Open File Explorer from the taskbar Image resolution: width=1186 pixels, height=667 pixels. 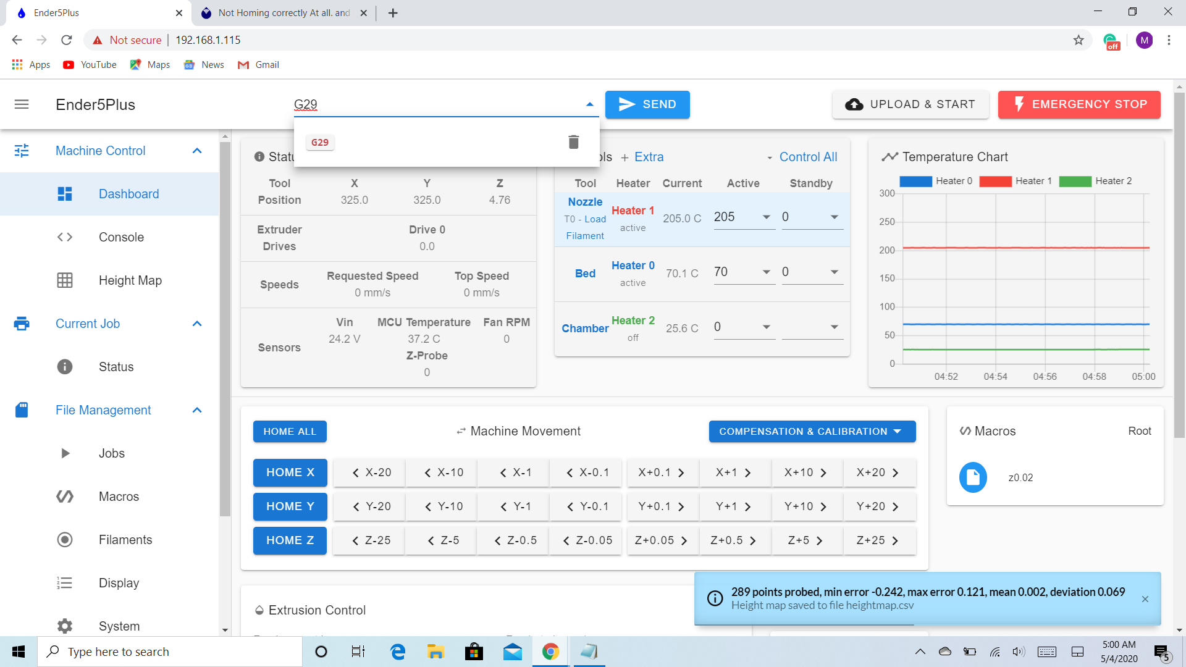(x=436, y=652)
